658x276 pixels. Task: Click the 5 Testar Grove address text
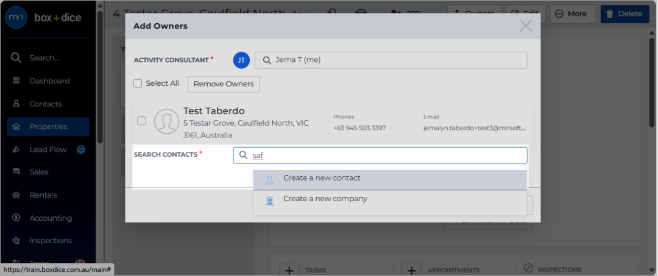[246, 129]
